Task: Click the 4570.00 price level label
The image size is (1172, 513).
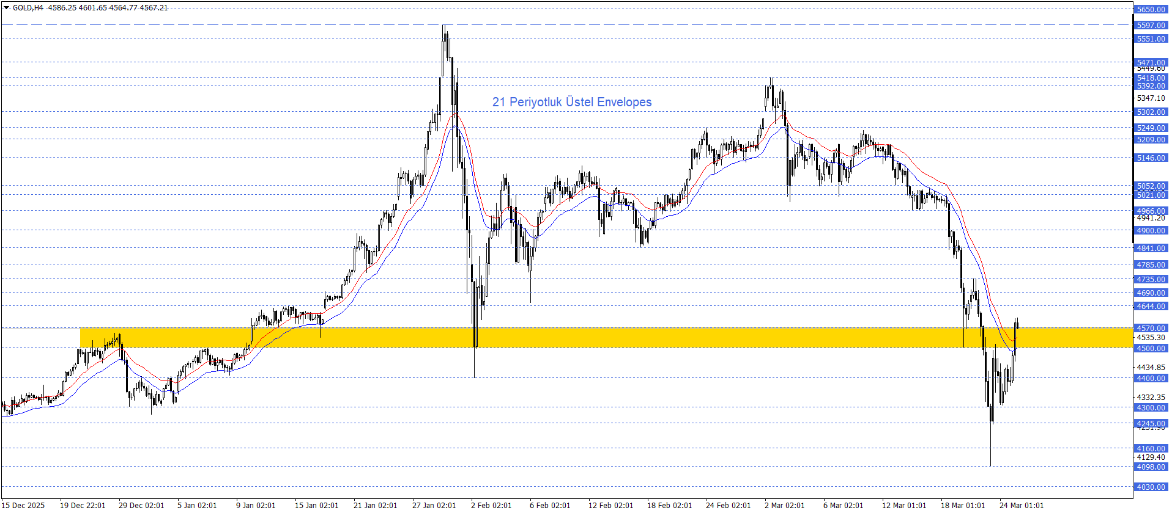Action: pyautogui.click(x=1151, y=329)
